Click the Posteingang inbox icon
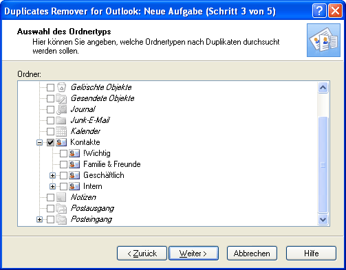The image size is (346, 270). [x=61, y=219]
